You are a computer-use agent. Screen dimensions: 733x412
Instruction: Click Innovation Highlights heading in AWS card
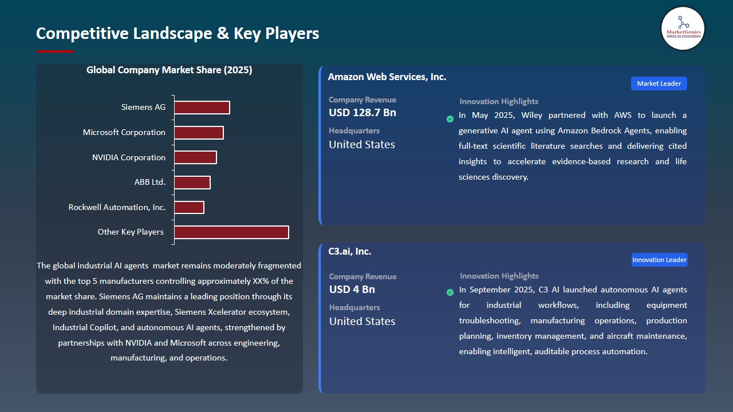[499, 101]
